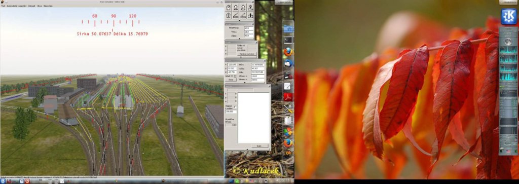Select the slope-with-line tool next to the download icon
This screenshot has width=519, height=184.
[243, 16]
